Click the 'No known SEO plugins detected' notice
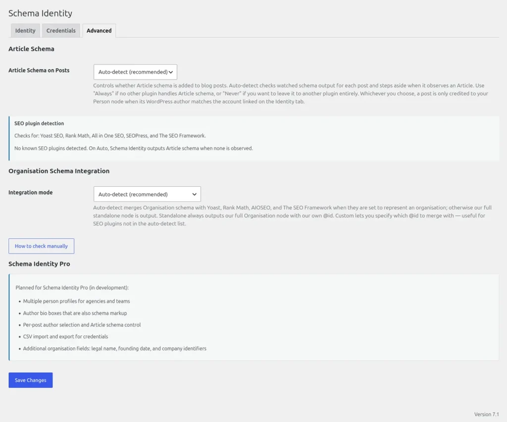 pos(134,148)
